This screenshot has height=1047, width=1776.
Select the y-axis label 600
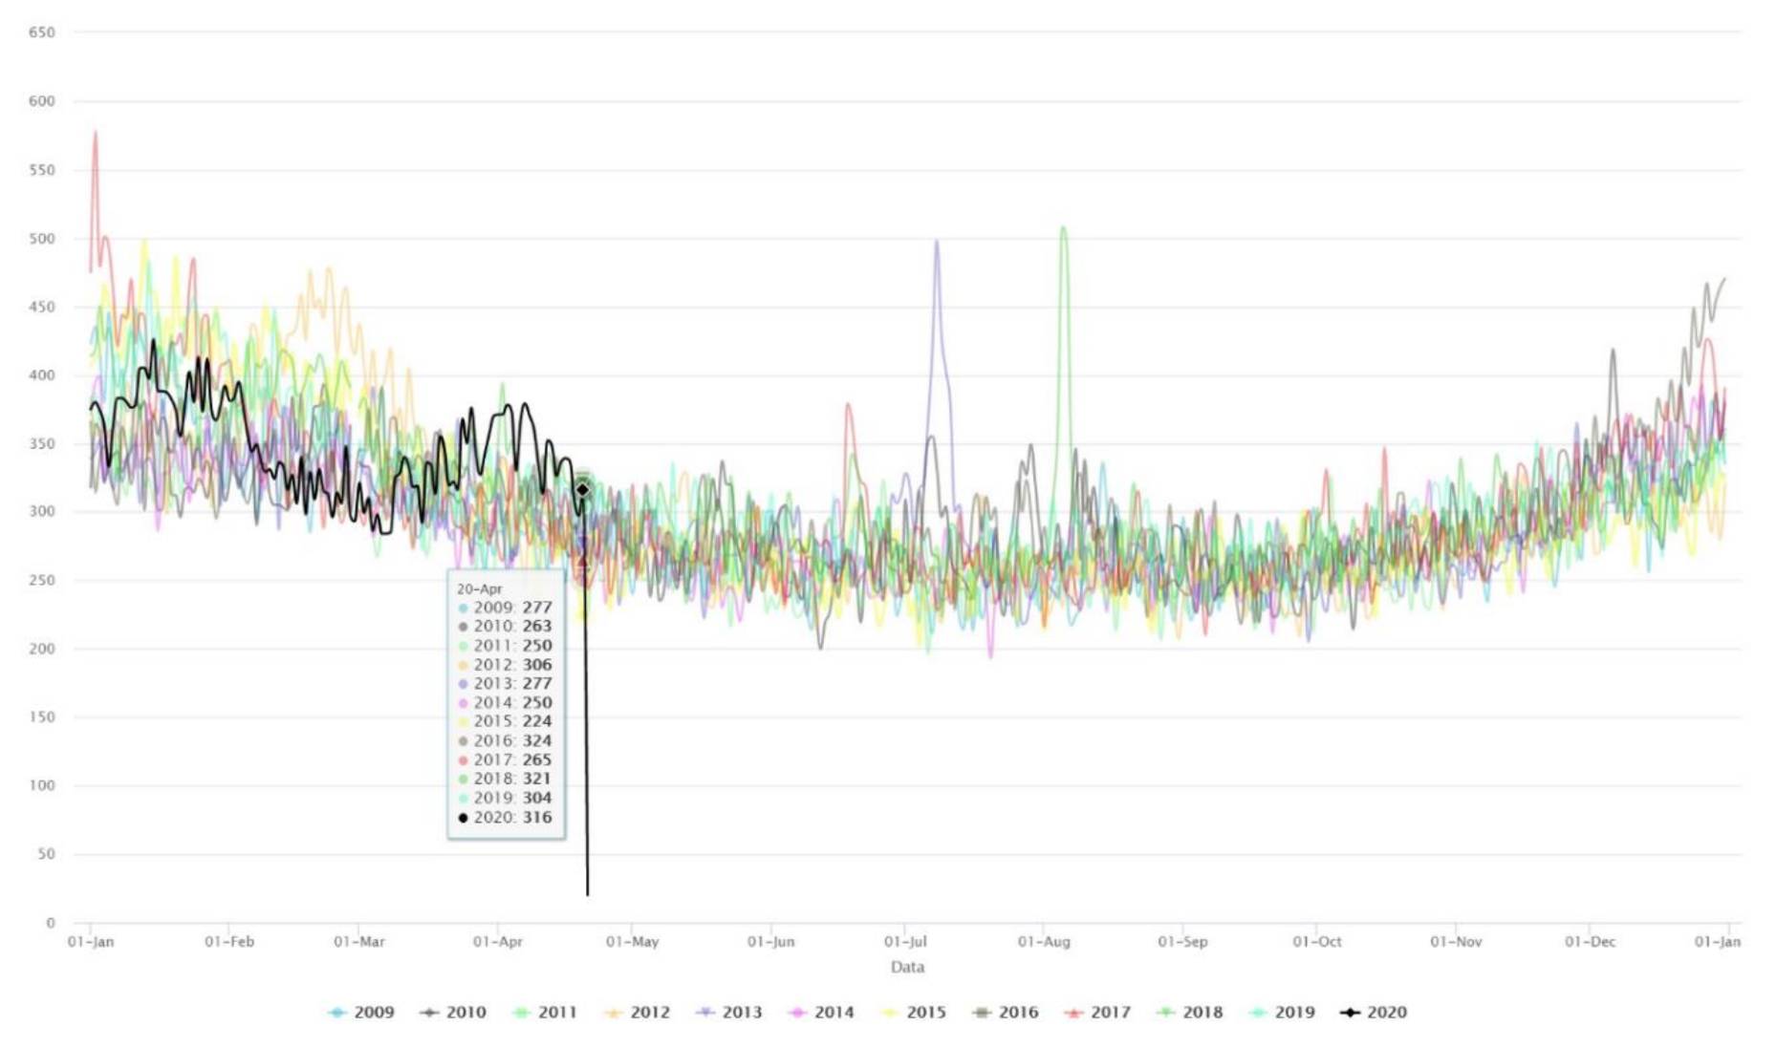[42, 101]
